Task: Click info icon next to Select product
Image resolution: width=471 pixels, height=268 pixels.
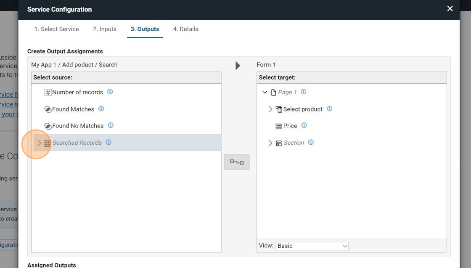Action: coord(330,109)
